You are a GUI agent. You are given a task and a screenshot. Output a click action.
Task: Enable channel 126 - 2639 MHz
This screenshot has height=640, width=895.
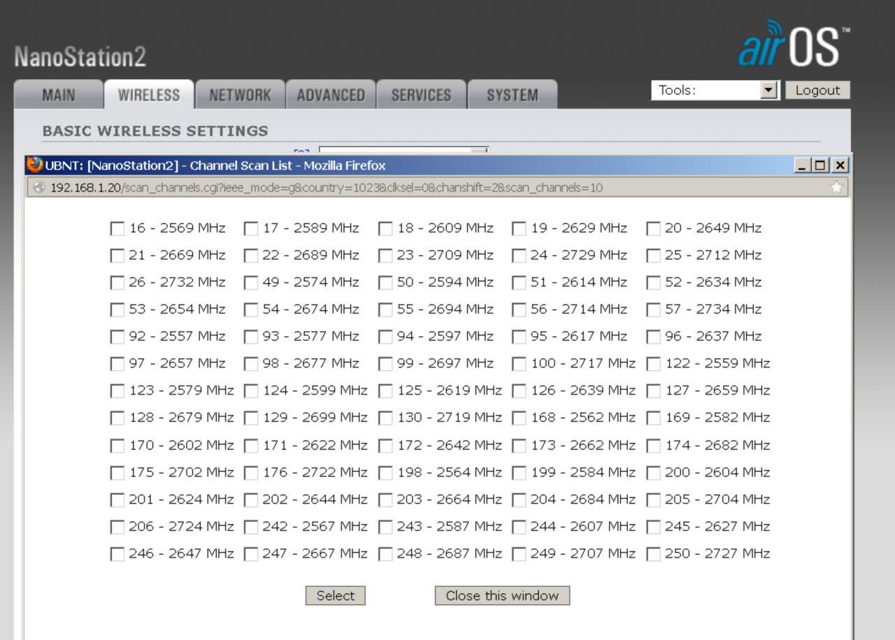[519, 391]
